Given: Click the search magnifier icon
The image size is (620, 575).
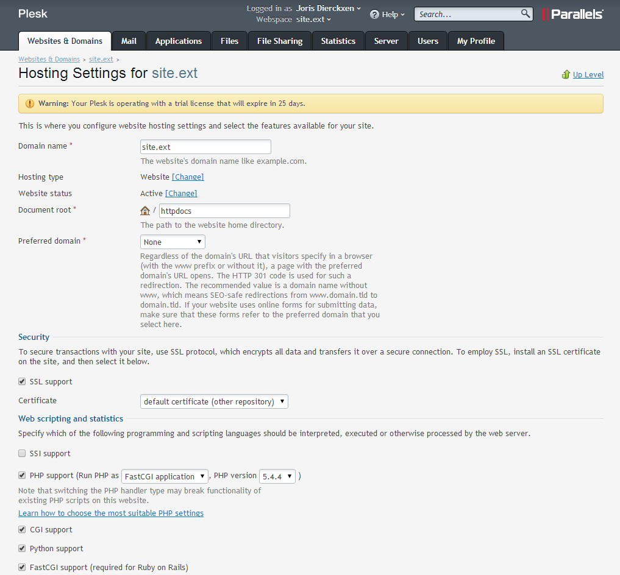Looking at the screenshot, I should click(x=526, y=14).
